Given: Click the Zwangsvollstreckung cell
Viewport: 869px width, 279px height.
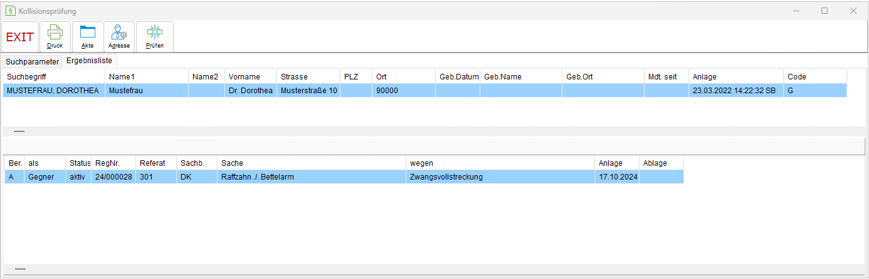Looking at the screenshot, I should pos(500,177).
